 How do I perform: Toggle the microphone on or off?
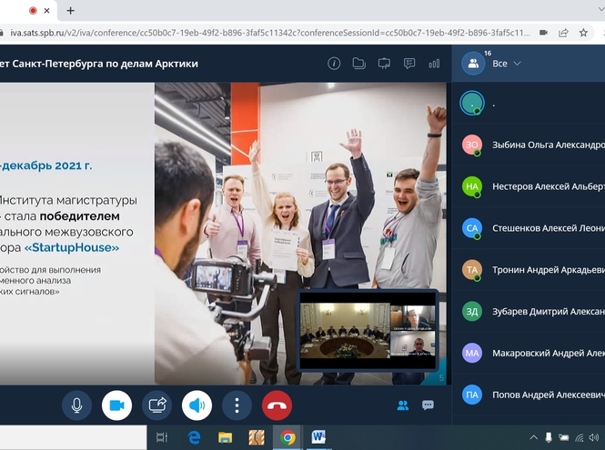76,405
